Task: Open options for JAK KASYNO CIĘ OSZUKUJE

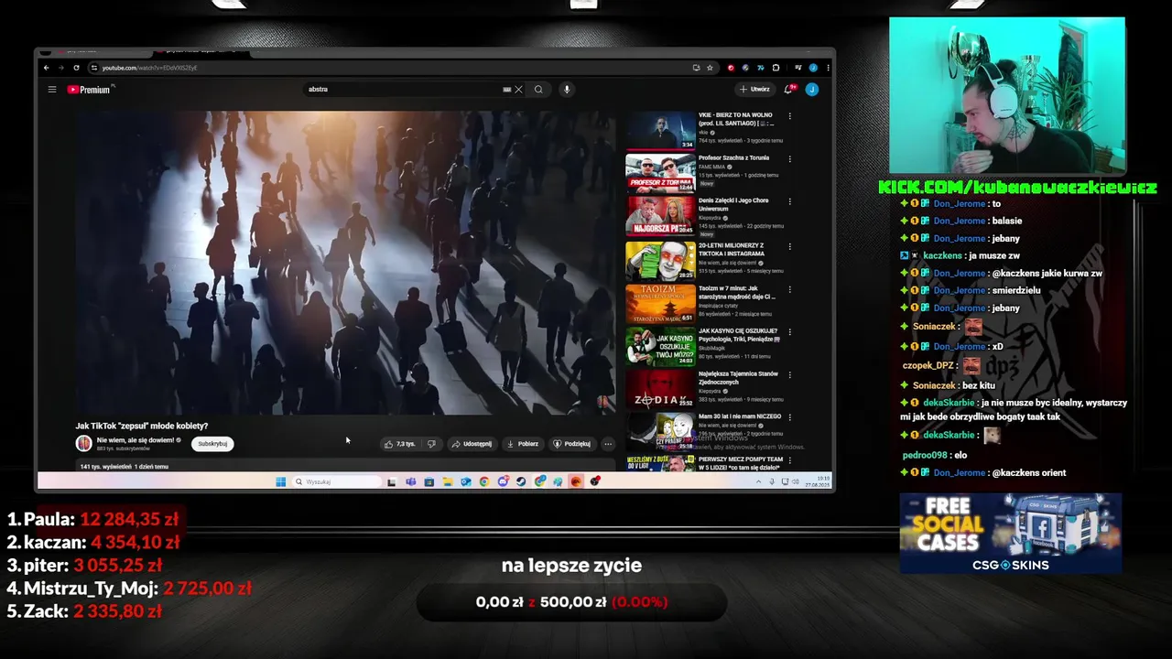Action: coord(789,331)
